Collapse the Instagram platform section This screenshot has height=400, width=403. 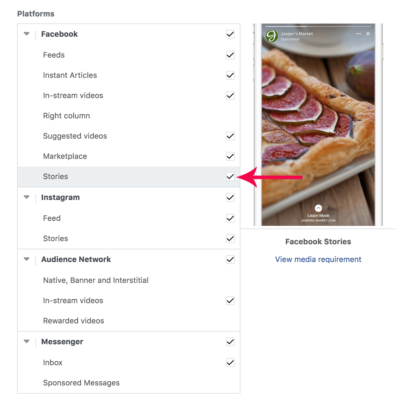click(27, 197)
